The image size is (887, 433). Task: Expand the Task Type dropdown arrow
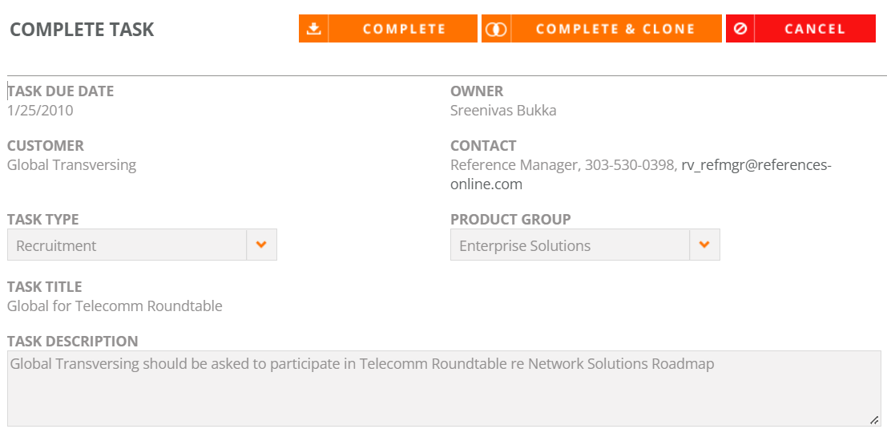click(x=261, y=245)
